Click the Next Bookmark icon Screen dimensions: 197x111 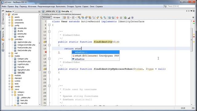tap(101, 18)
